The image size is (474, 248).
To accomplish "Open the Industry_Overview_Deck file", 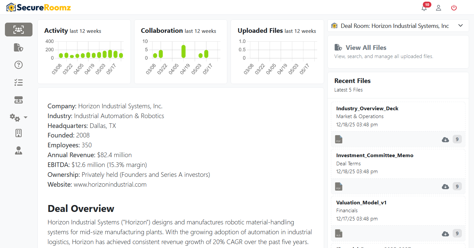I will [367, 108].
